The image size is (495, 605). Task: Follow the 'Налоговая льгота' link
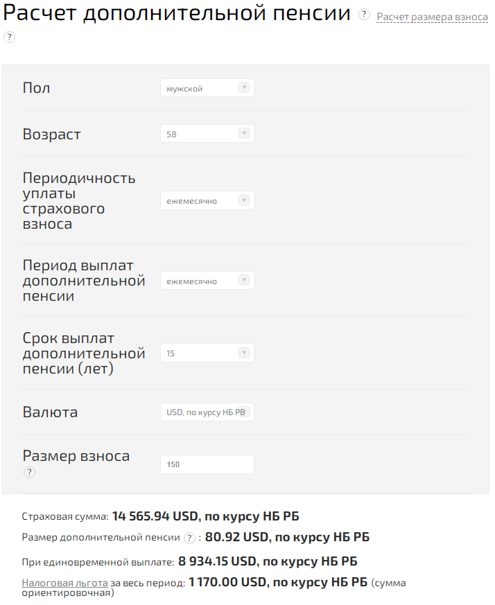coord(64,584)
